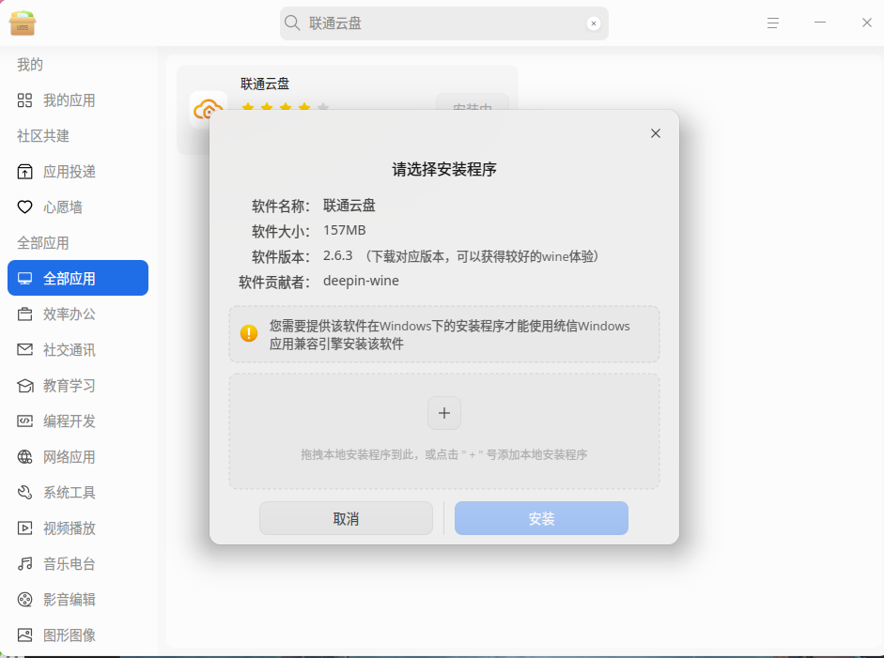884x658 pixels.
Task: Select 音乐电台 category
Action: [78, 564]
